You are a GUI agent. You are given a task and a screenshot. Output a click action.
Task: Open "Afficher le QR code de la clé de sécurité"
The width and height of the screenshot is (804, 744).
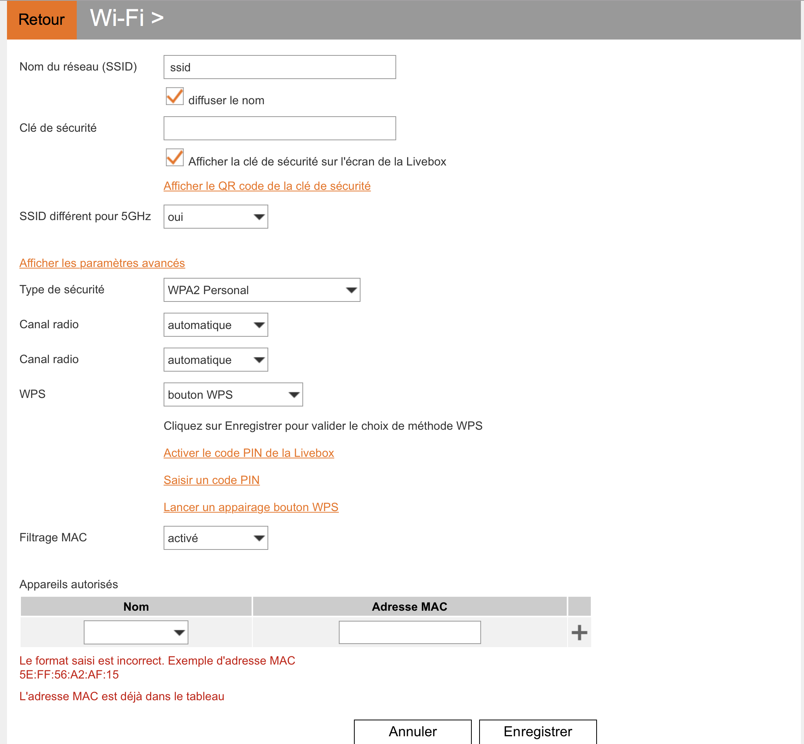coord(267,186)
